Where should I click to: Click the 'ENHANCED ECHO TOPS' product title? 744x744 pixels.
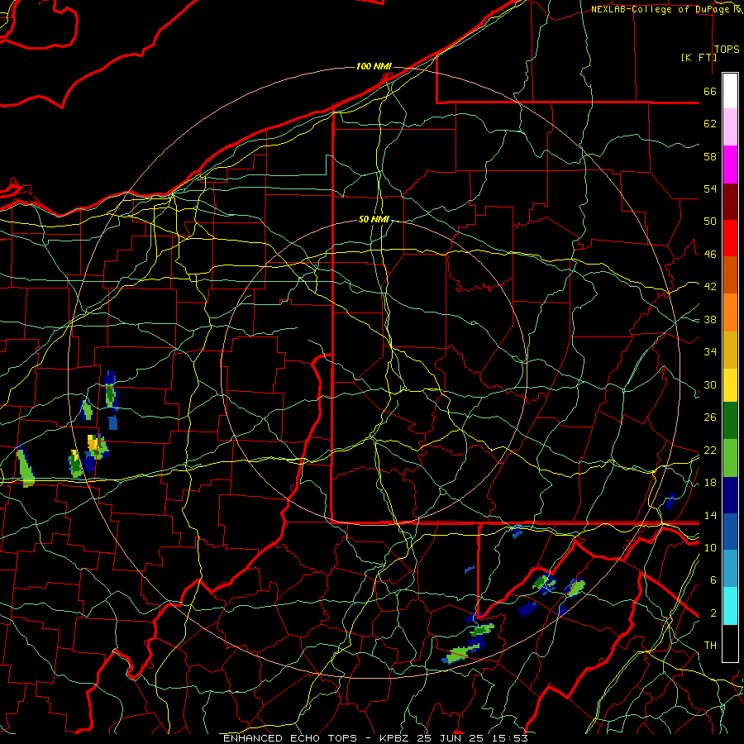[x=290, y=738]
